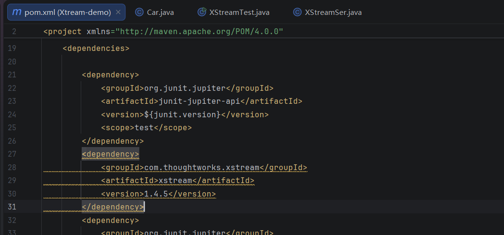Click the com.thoughtworks.xstream groupId text

point(202,167)
